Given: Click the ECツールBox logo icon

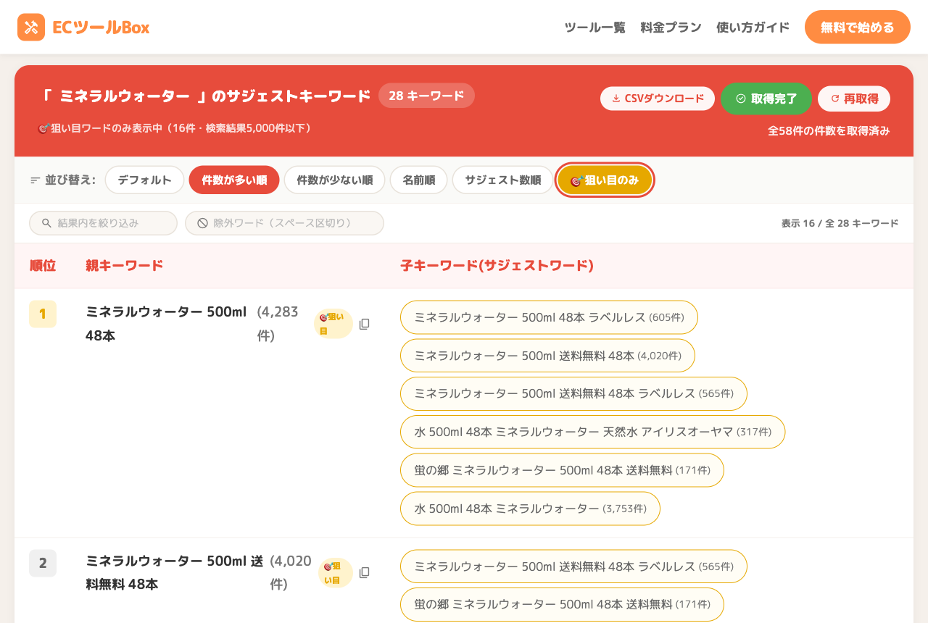Looking at the screenshot, I should tap(31, 28).
